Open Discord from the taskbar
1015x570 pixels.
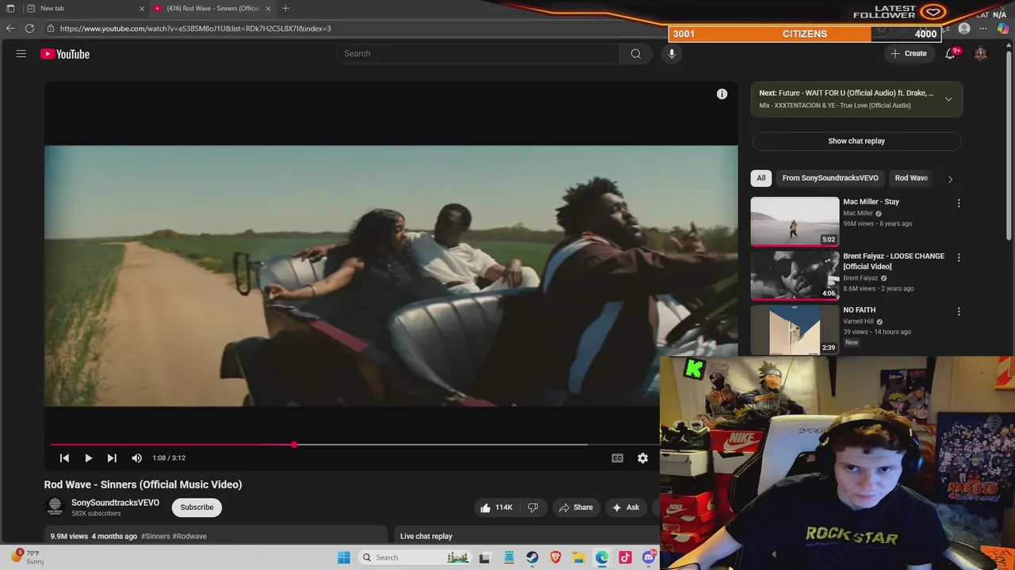pos(649,557)
